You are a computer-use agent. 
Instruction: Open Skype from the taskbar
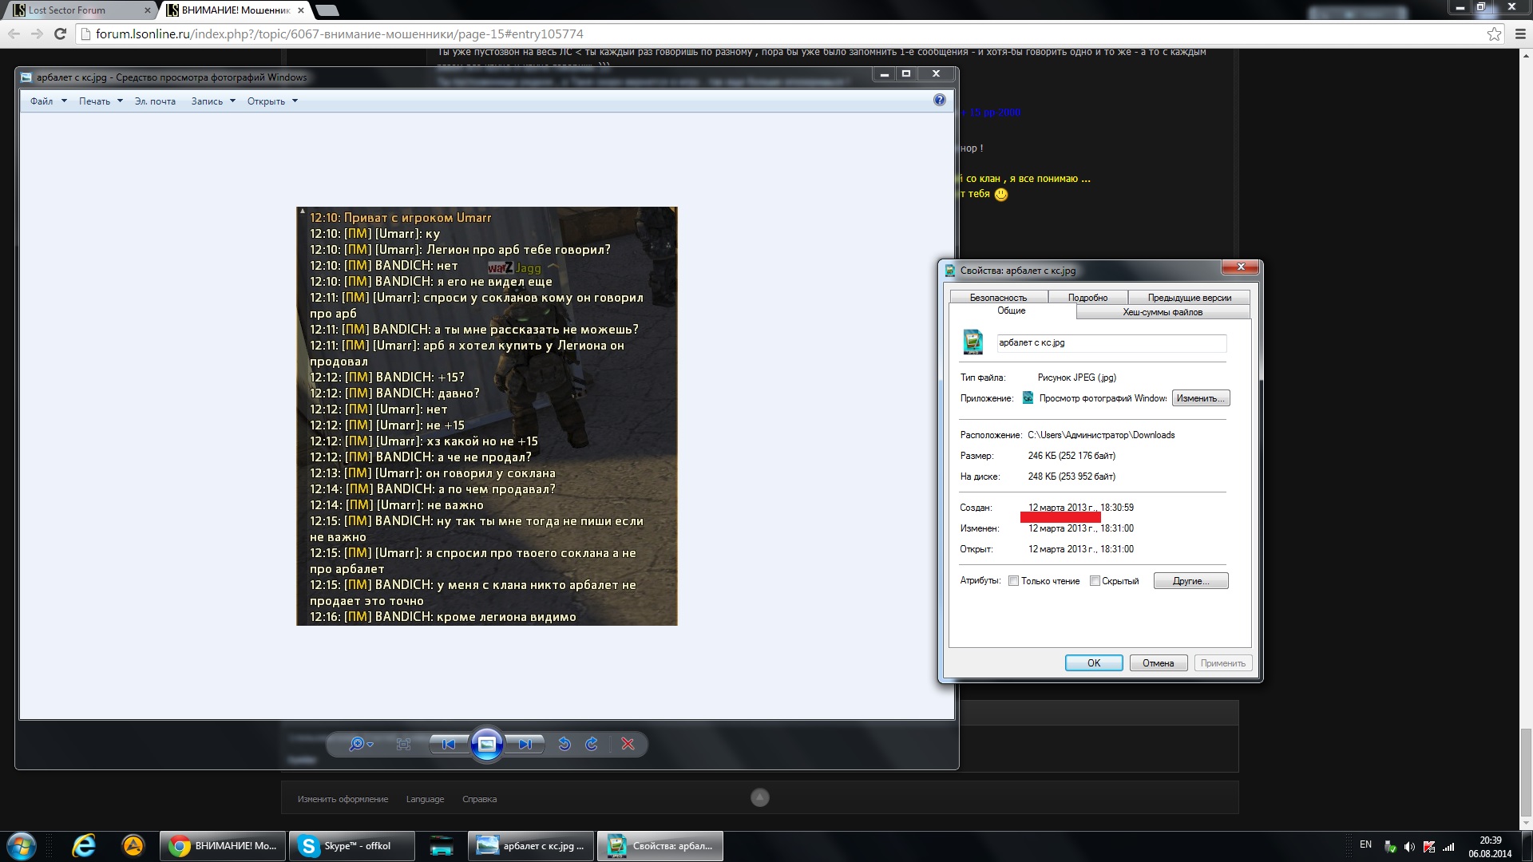(352, 846)
